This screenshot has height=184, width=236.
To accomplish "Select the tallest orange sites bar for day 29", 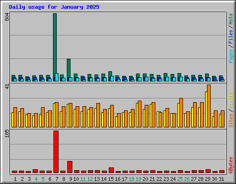I will pos(209,106).
